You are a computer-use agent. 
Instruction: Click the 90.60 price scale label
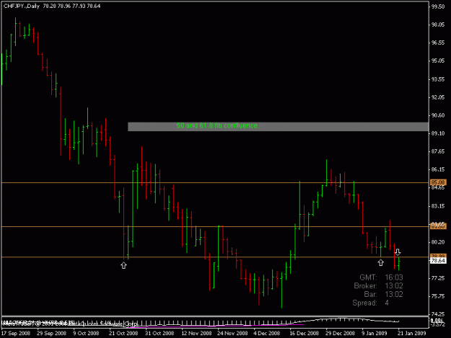438,115
